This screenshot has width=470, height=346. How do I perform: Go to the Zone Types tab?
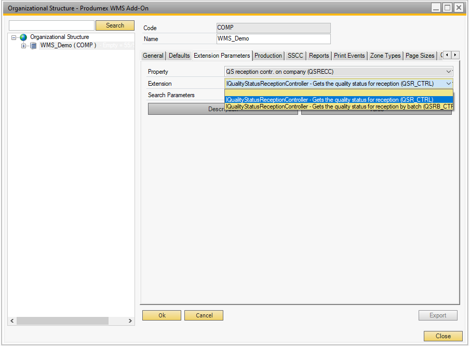385,56
